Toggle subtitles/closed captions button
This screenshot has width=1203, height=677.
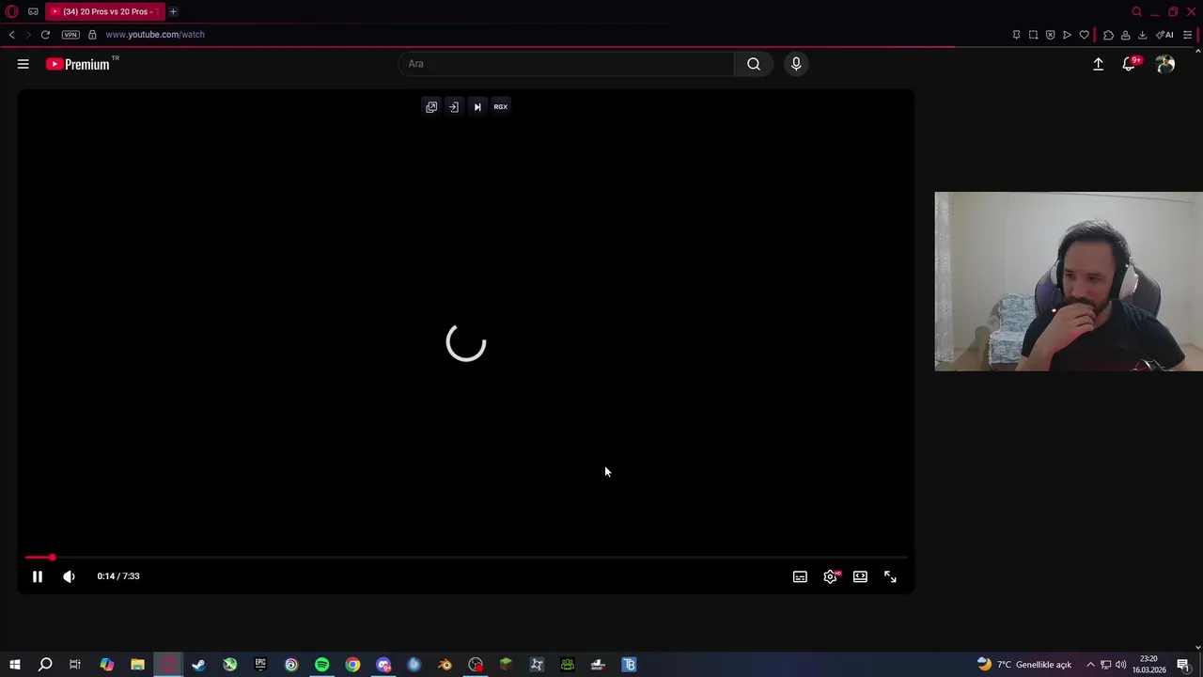point(800,576)
